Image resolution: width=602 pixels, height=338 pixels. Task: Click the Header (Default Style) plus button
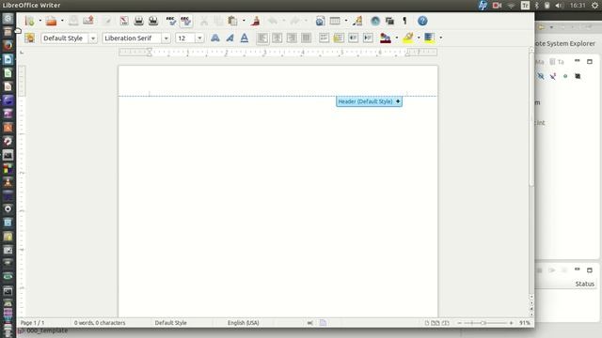[x=398, y=101]
